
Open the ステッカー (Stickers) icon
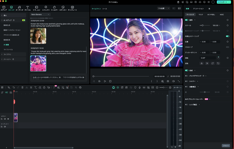click(x=62, y=7)
